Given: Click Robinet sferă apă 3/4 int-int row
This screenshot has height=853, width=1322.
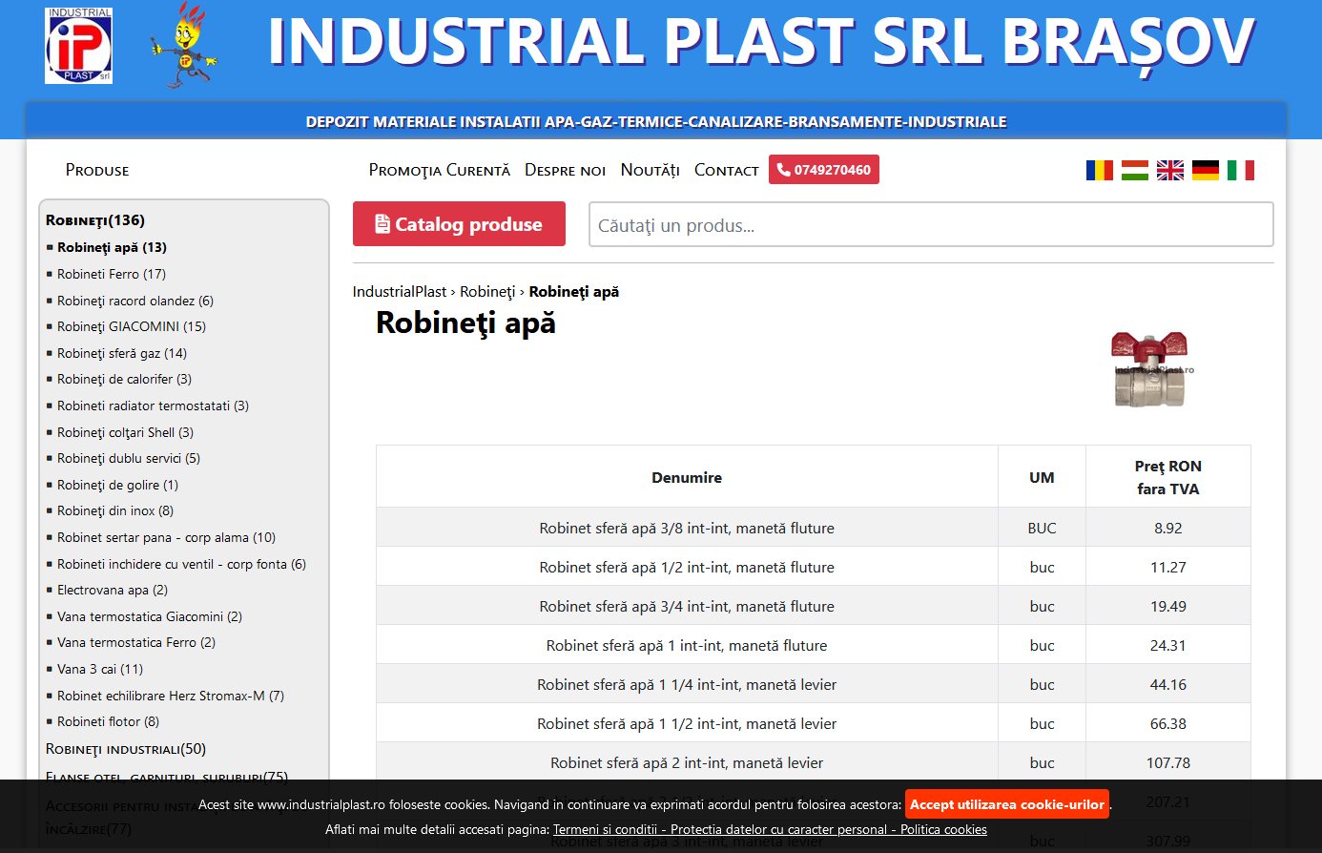Looking at the screenshot, I should [x=814, y=606].
